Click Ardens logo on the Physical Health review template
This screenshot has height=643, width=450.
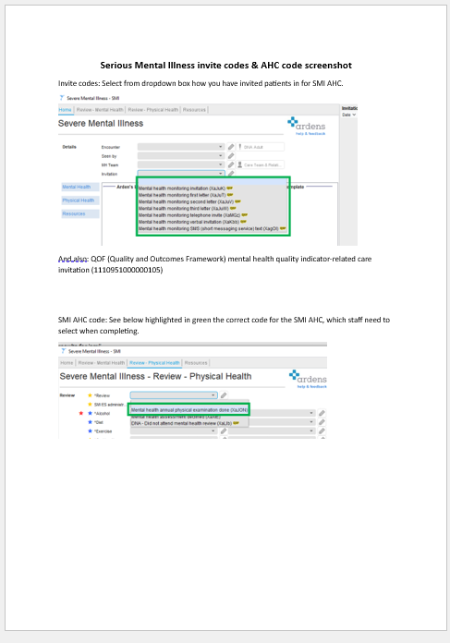point(308,377)
